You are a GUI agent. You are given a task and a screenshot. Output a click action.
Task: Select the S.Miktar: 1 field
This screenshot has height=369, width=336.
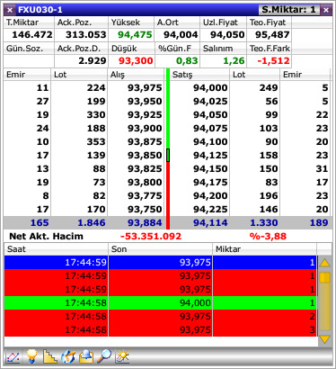click(288, 10)
